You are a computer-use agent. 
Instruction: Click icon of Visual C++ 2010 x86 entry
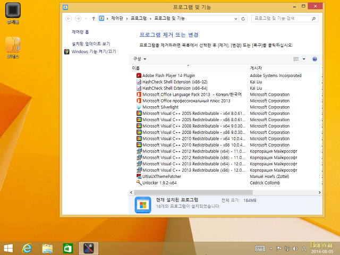[x=139, y=144]
